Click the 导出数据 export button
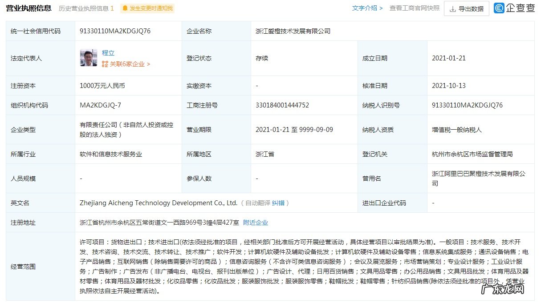541x302 pixels. [x=466, y=8]
